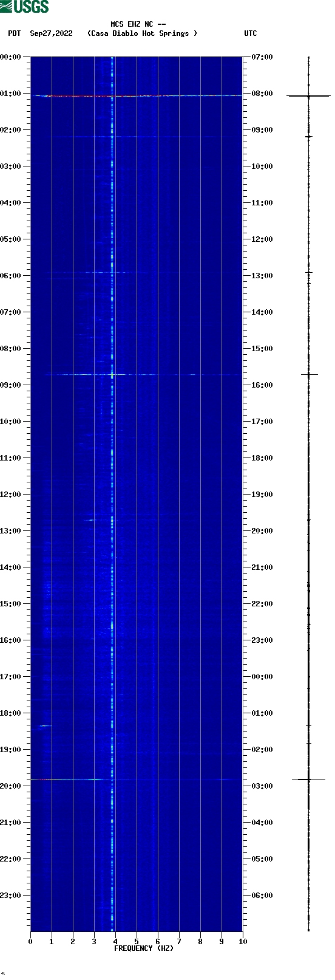Click the large seismogram spike near 08:00 UTC

point(308,96)
